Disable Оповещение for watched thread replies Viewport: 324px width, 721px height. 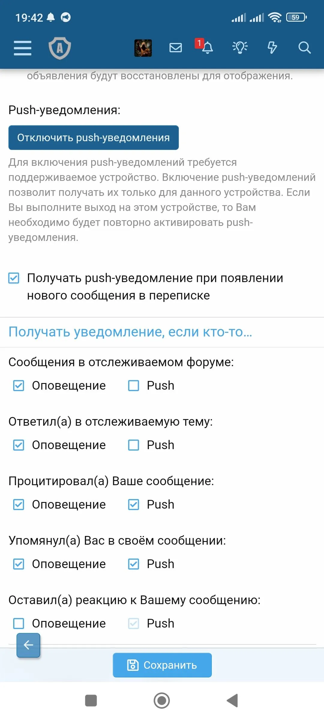point(19,445)
